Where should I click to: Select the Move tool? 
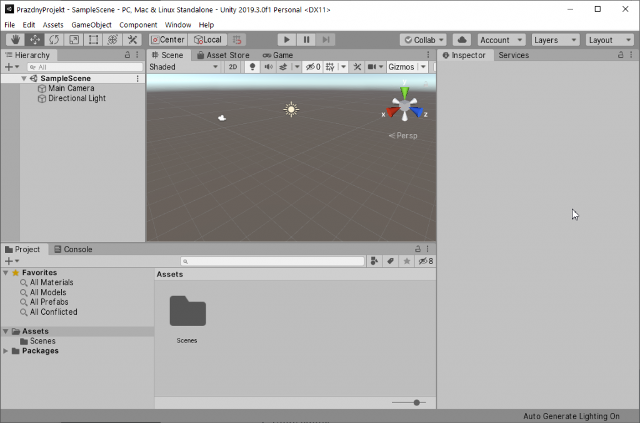(35, 39)
